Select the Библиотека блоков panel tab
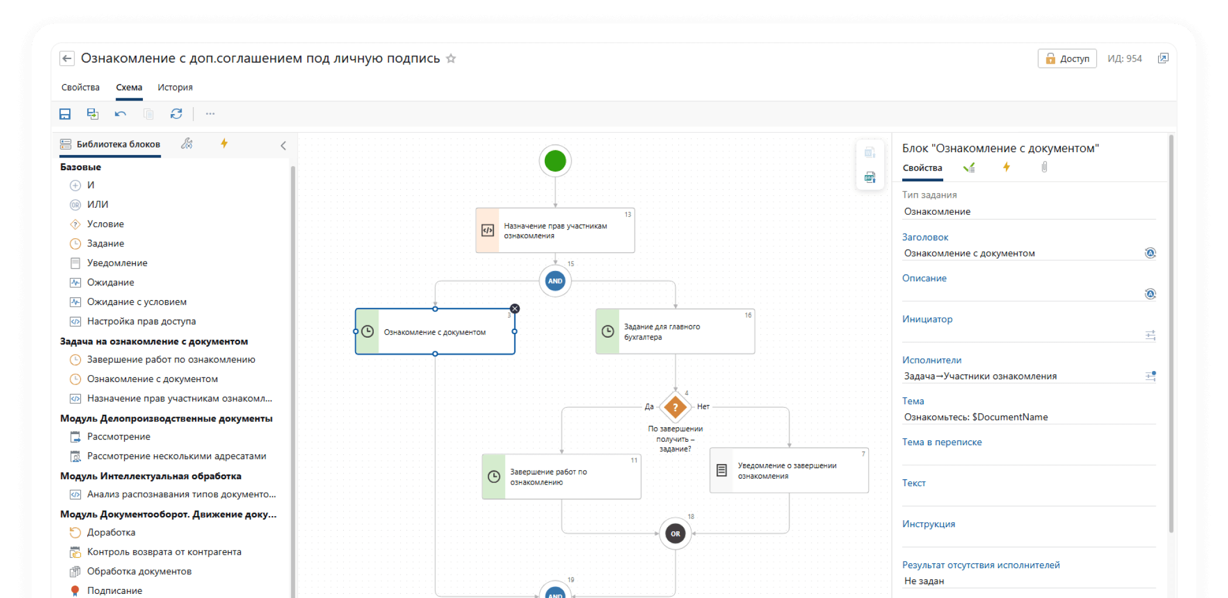This screenshot has height=598, width=1228. coord(110,144)
